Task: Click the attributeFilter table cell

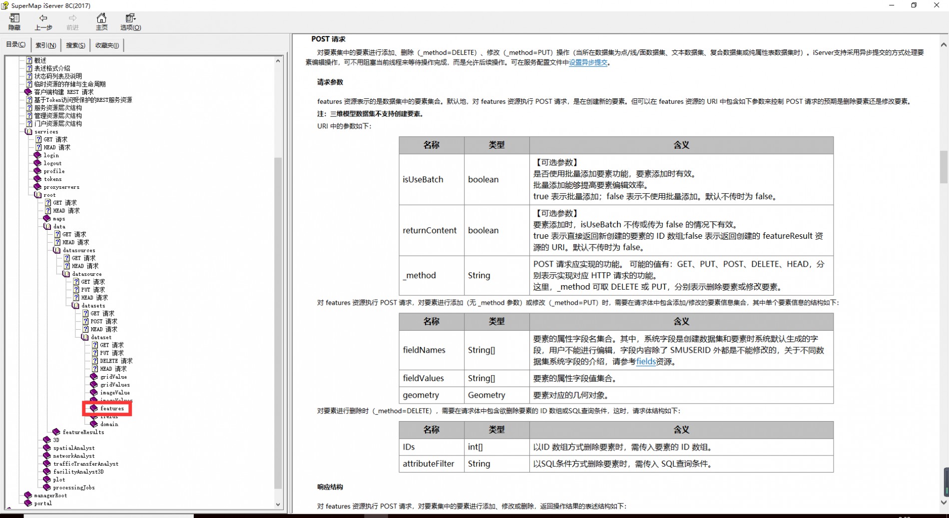Action: [x=432, y=464]
